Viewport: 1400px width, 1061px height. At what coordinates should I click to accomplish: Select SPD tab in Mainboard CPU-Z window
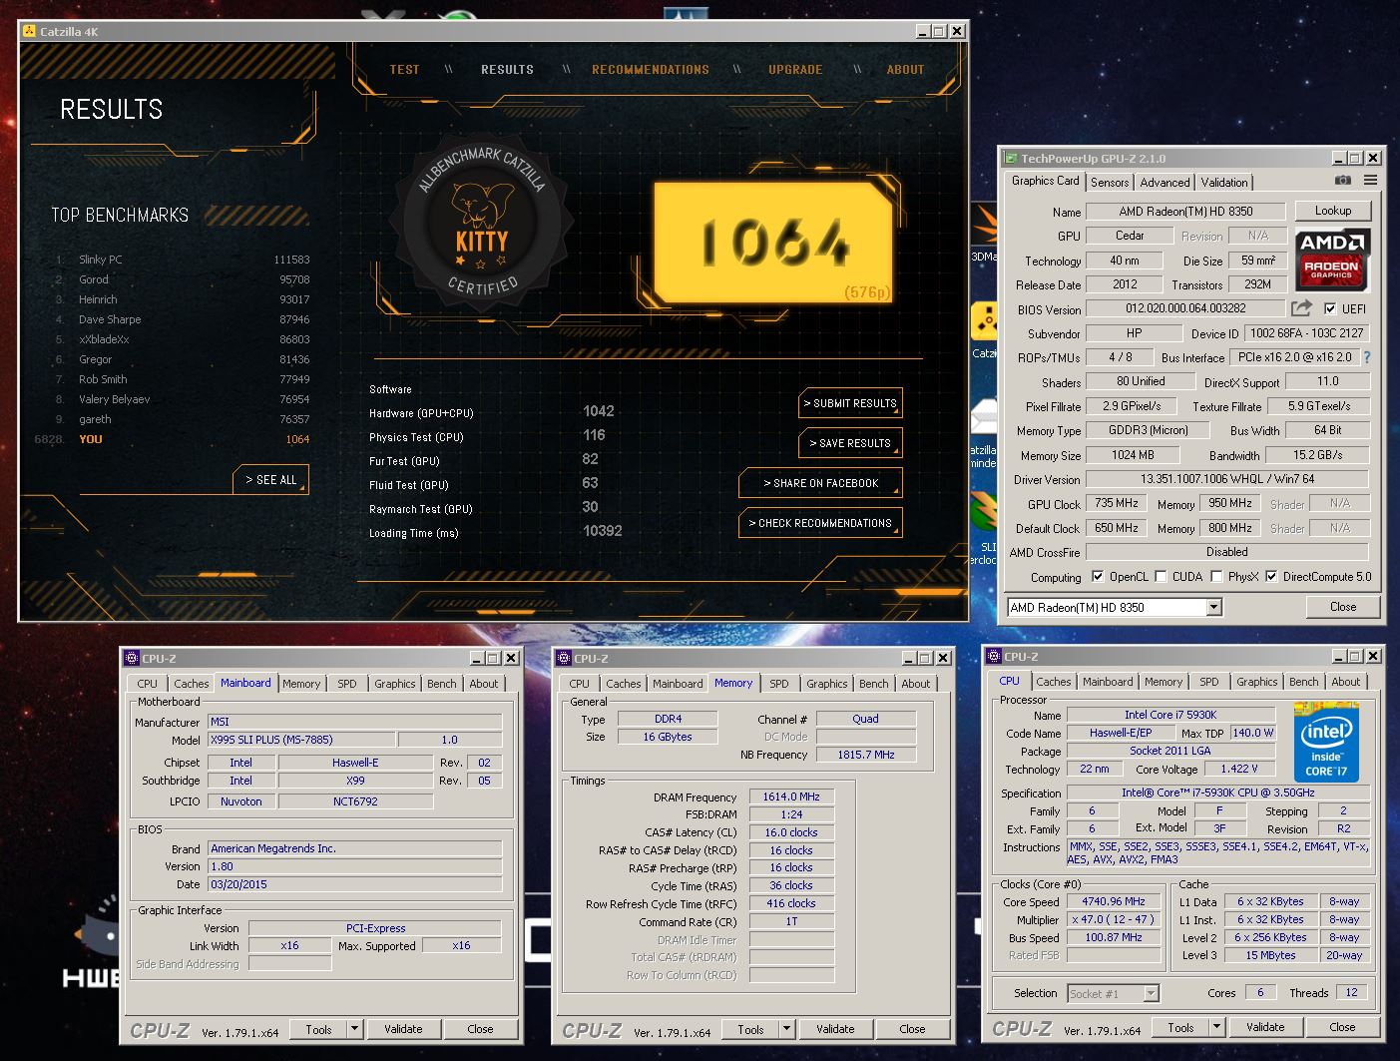click(347, 684)
